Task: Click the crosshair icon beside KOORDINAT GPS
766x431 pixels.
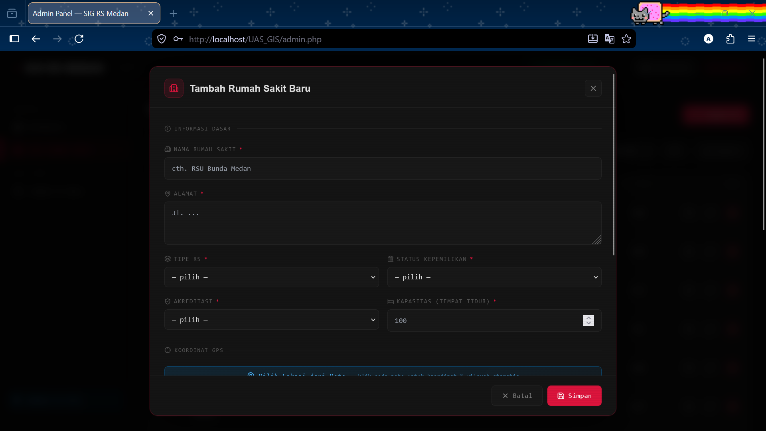Action: point(168,350)
